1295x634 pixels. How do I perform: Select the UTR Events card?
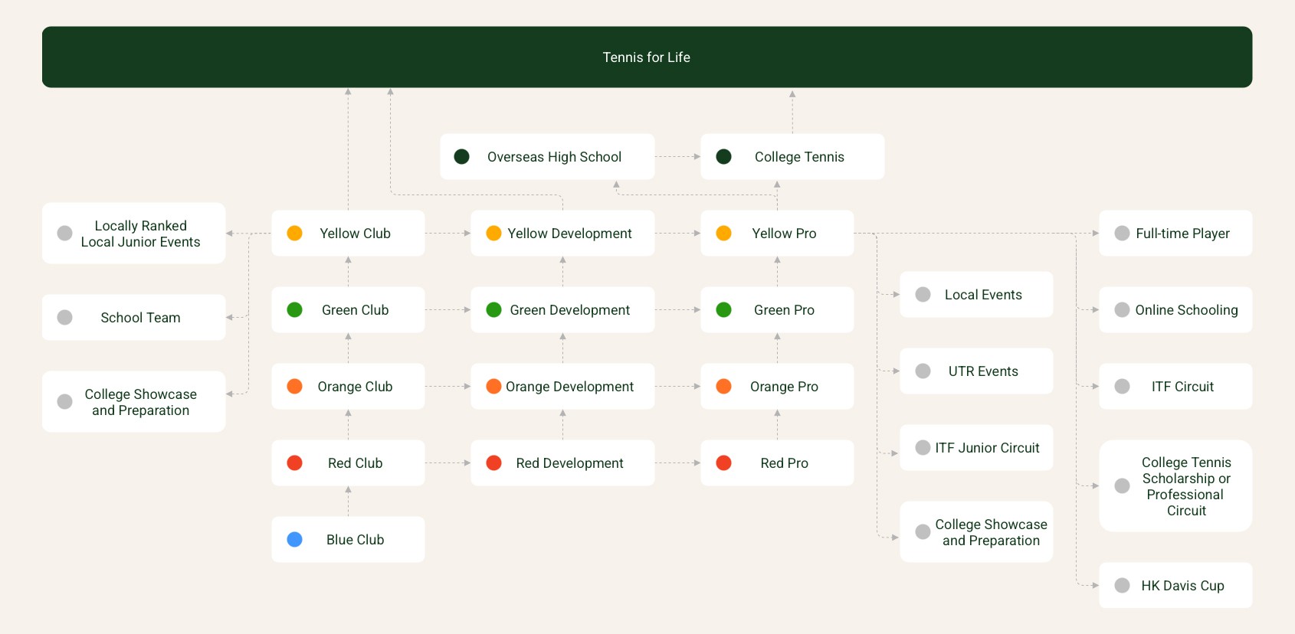pos(976,371)
